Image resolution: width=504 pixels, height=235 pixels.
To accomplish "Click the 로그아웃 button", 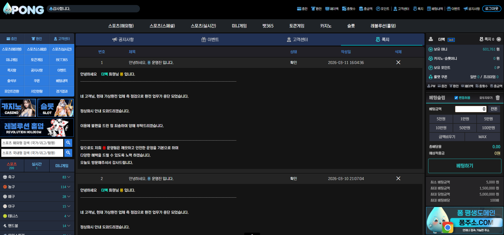I will [x=491, y=9].
